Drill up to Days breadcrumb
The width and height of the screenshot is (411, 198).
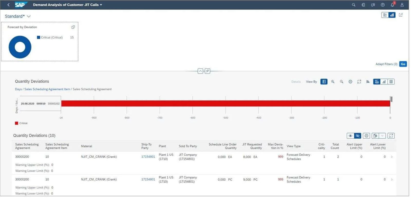pyautogui.click(x=18, y=89)
